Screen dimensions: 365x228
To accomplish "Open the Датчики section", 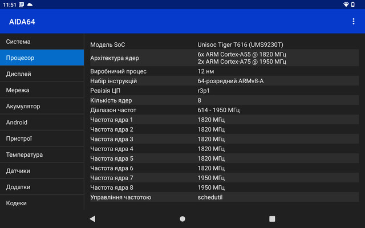I will point(42,170).
